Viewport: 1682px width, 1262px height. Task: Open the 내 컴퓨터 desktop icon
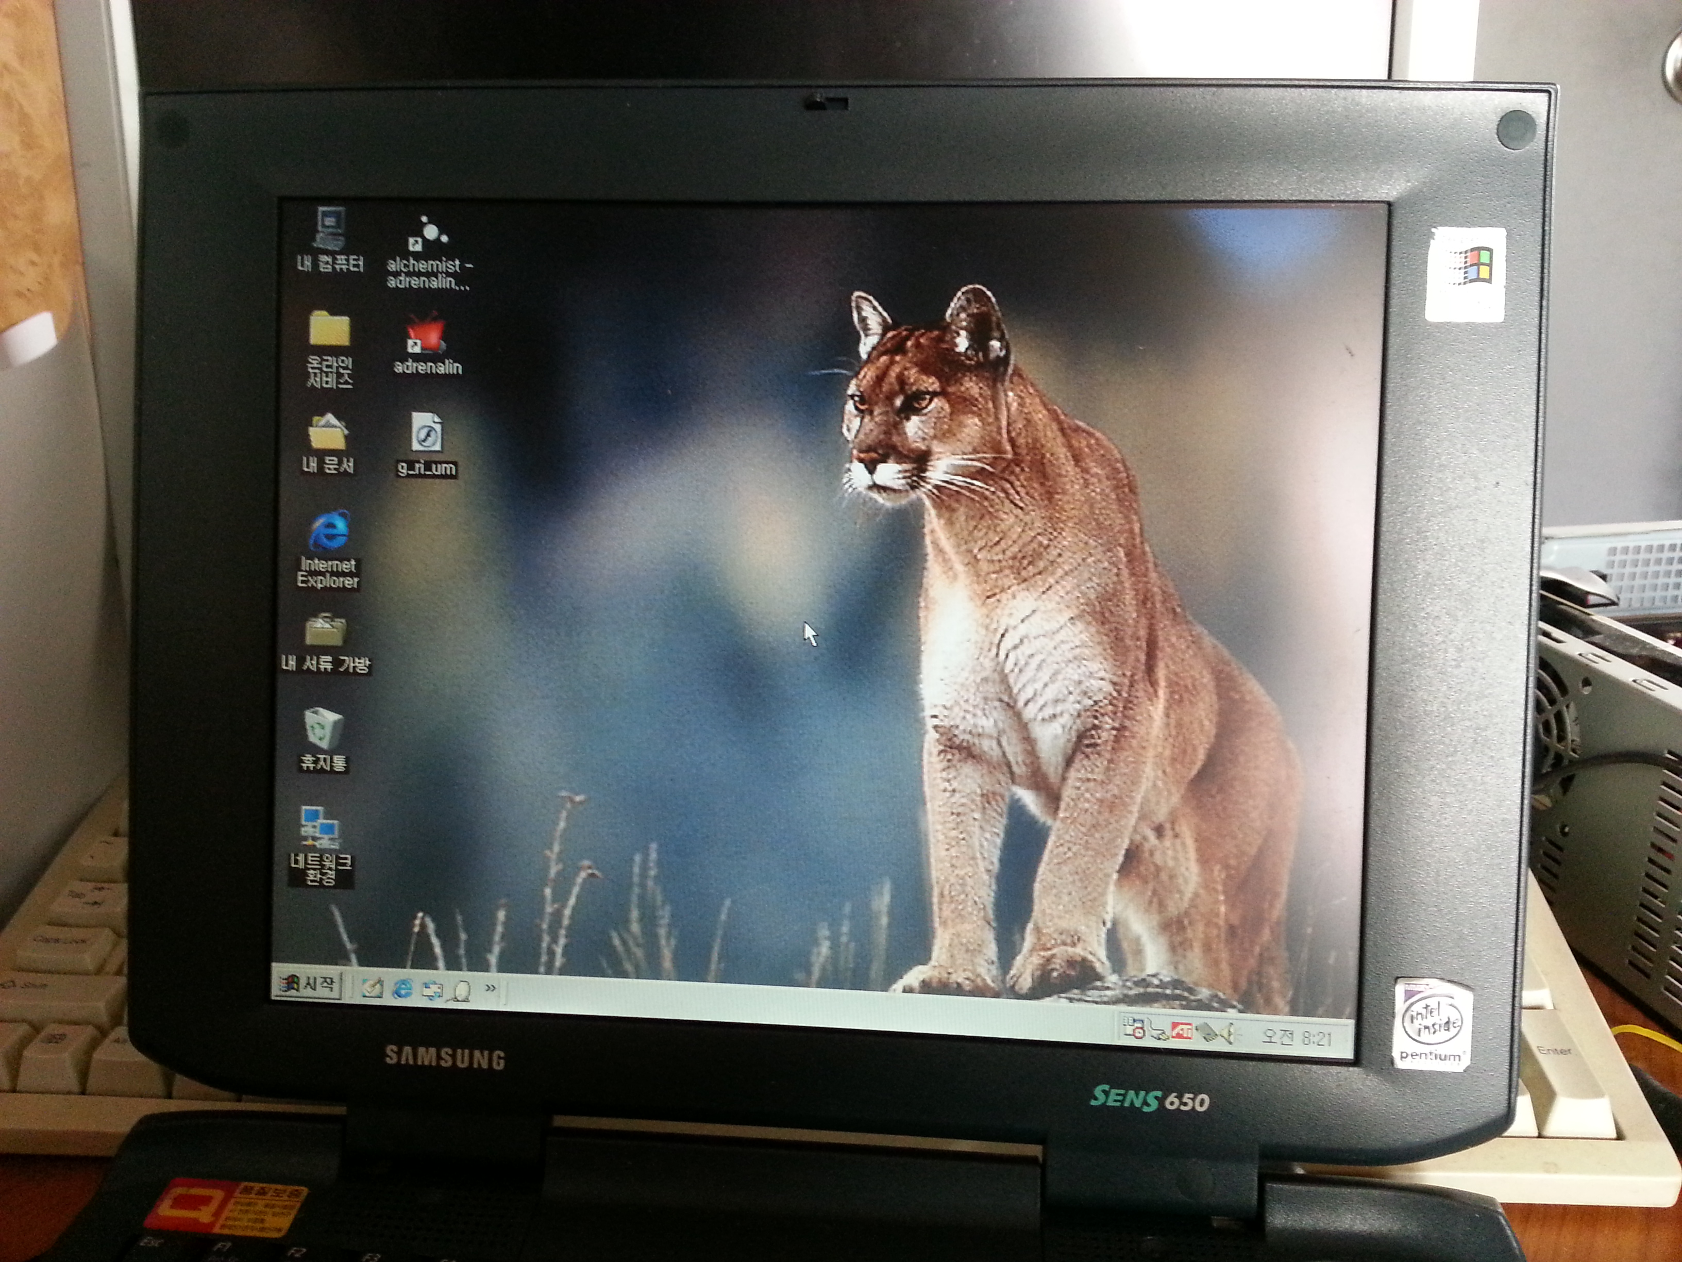330,239
